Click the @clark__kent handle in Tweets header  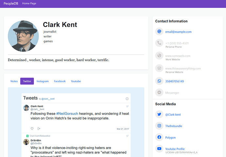[x=48, y=99]
